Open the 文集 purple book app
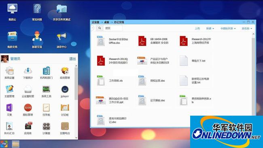Screen dimensions: 263x148 [9, 108]
